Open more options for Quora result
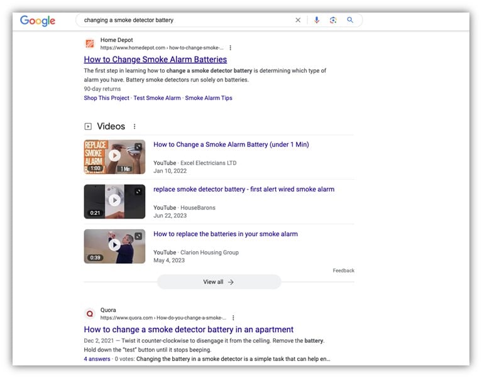This screenshot has width=482, height=378. (233, 318)
